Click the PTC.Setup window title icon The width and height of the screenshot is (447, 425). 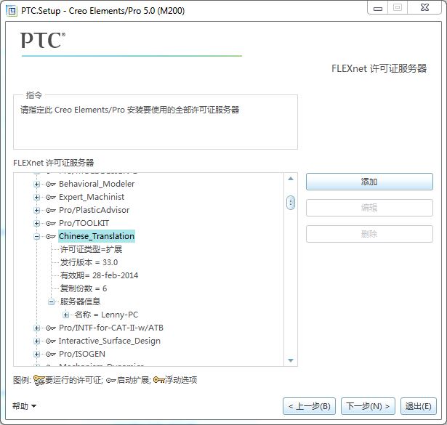click(12, 11)
